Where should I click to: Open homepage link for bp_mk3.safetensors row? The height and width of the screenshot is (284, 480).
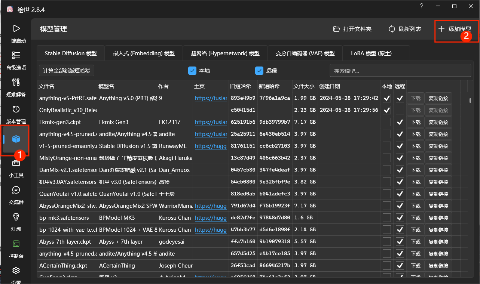211,218
